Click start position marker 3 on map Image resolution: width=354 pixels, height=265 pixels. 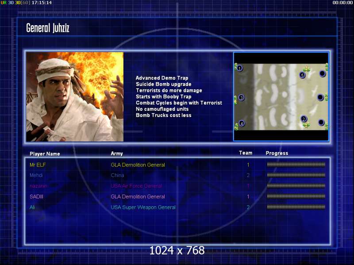(241, 98)
